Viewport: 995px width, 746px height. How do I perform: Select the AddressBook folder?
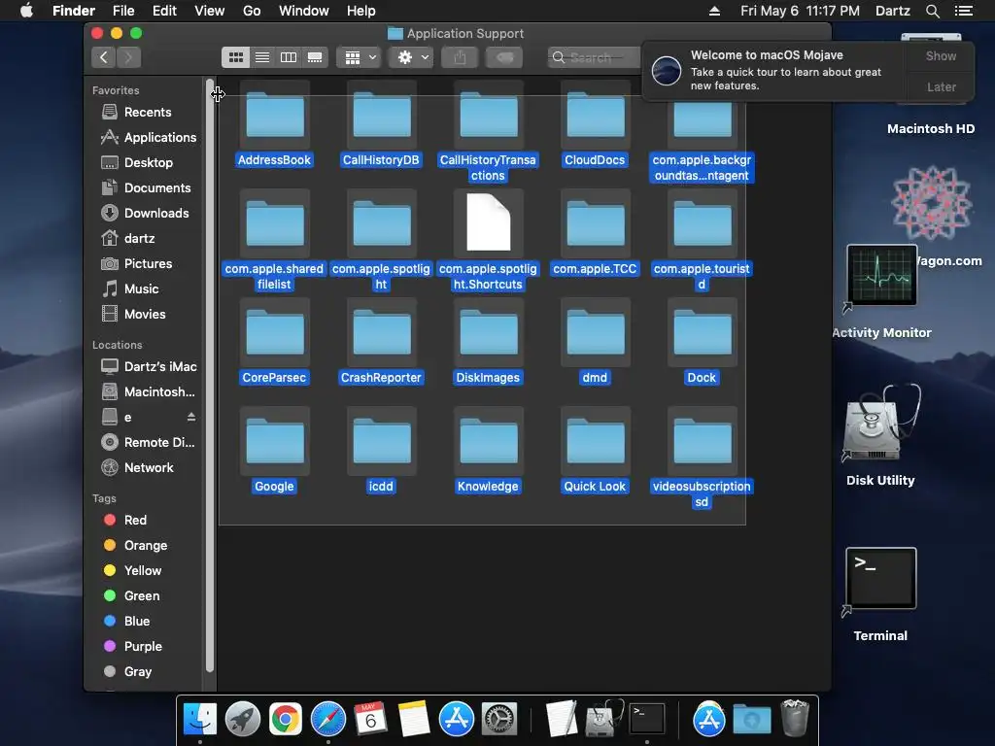point(275,115)
